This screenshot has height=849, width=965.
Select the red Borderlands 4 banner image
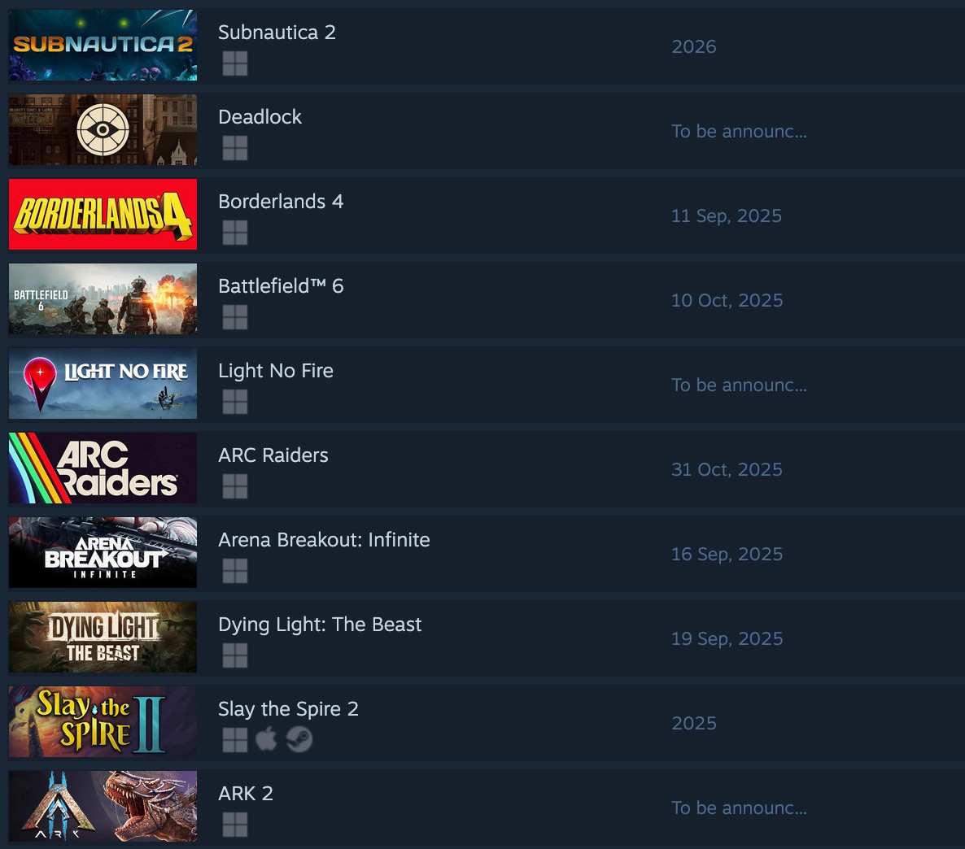click(x=103, y=214)
